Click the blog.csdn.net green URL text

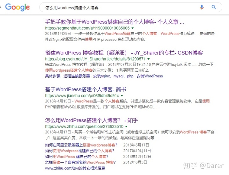[x=95, y=59]
